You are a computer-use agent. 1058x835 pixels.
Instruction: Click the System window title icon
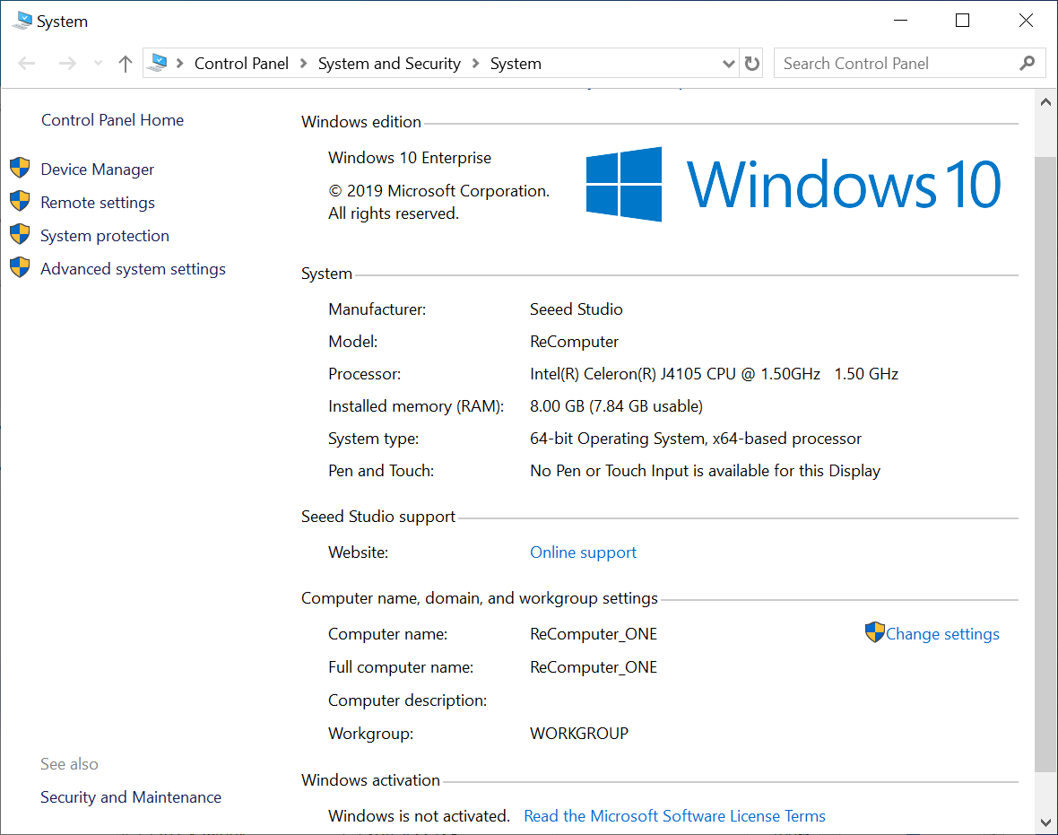coord(22,21)
